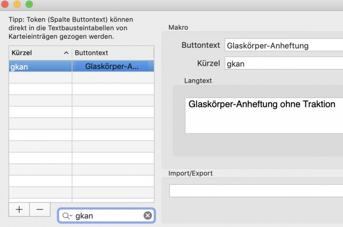The width and height of the screenshot is (343, 227).
Task: Maximize window with green button
Action: (x=29, y=4)
